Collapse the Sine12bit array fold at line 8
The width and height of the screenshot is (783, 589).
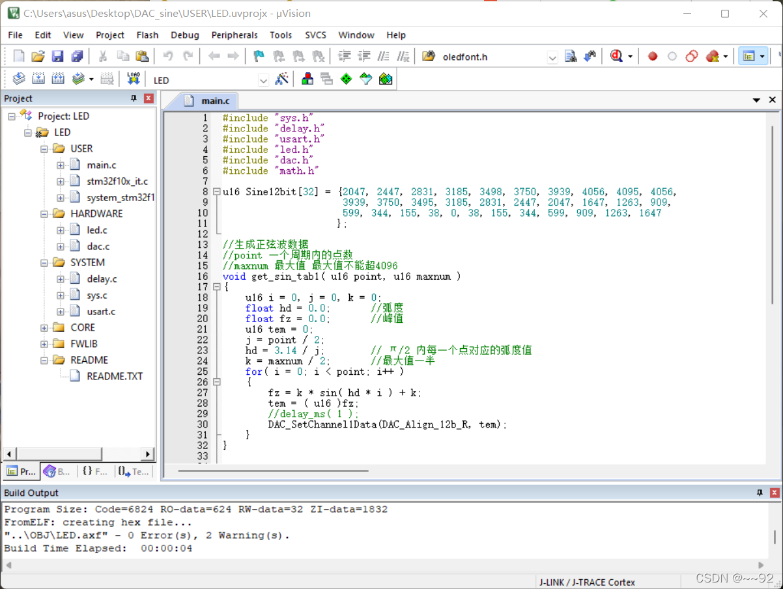point(216,192)
